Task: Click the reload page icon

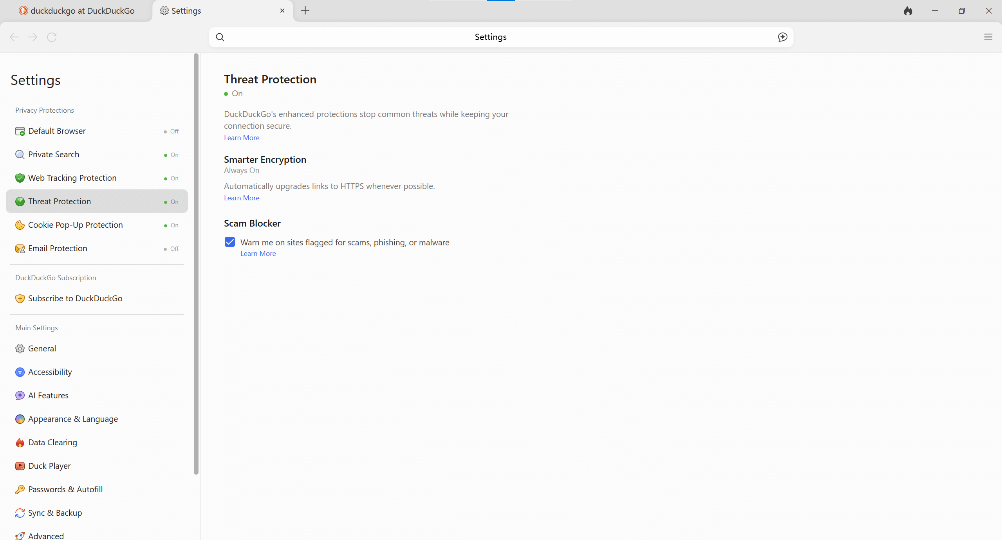Action: point(52,37)
